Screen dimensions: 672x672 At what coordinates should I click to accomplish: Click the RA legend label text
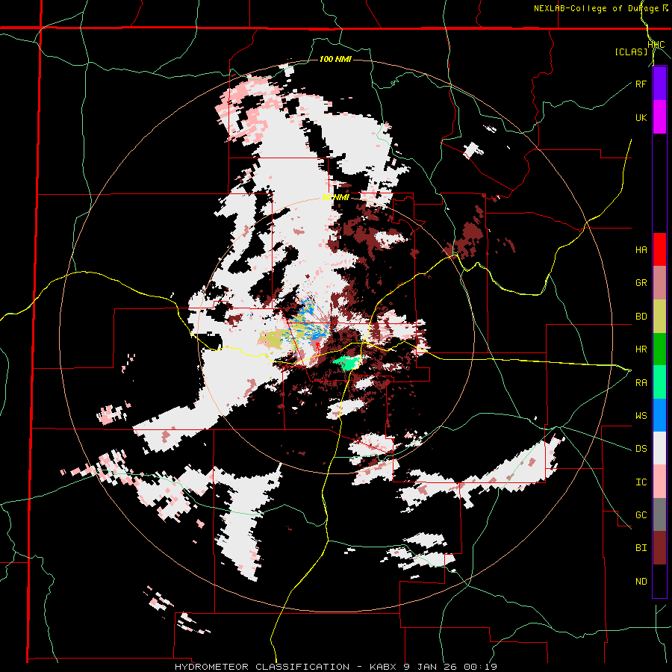[x=641, y=383]
